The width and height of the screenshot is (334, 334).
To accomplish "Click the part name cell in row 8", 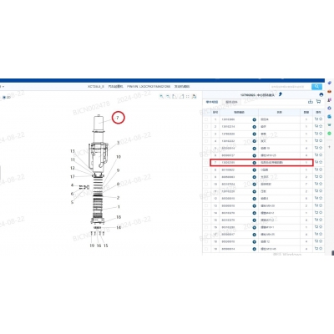I will [279, 170].
